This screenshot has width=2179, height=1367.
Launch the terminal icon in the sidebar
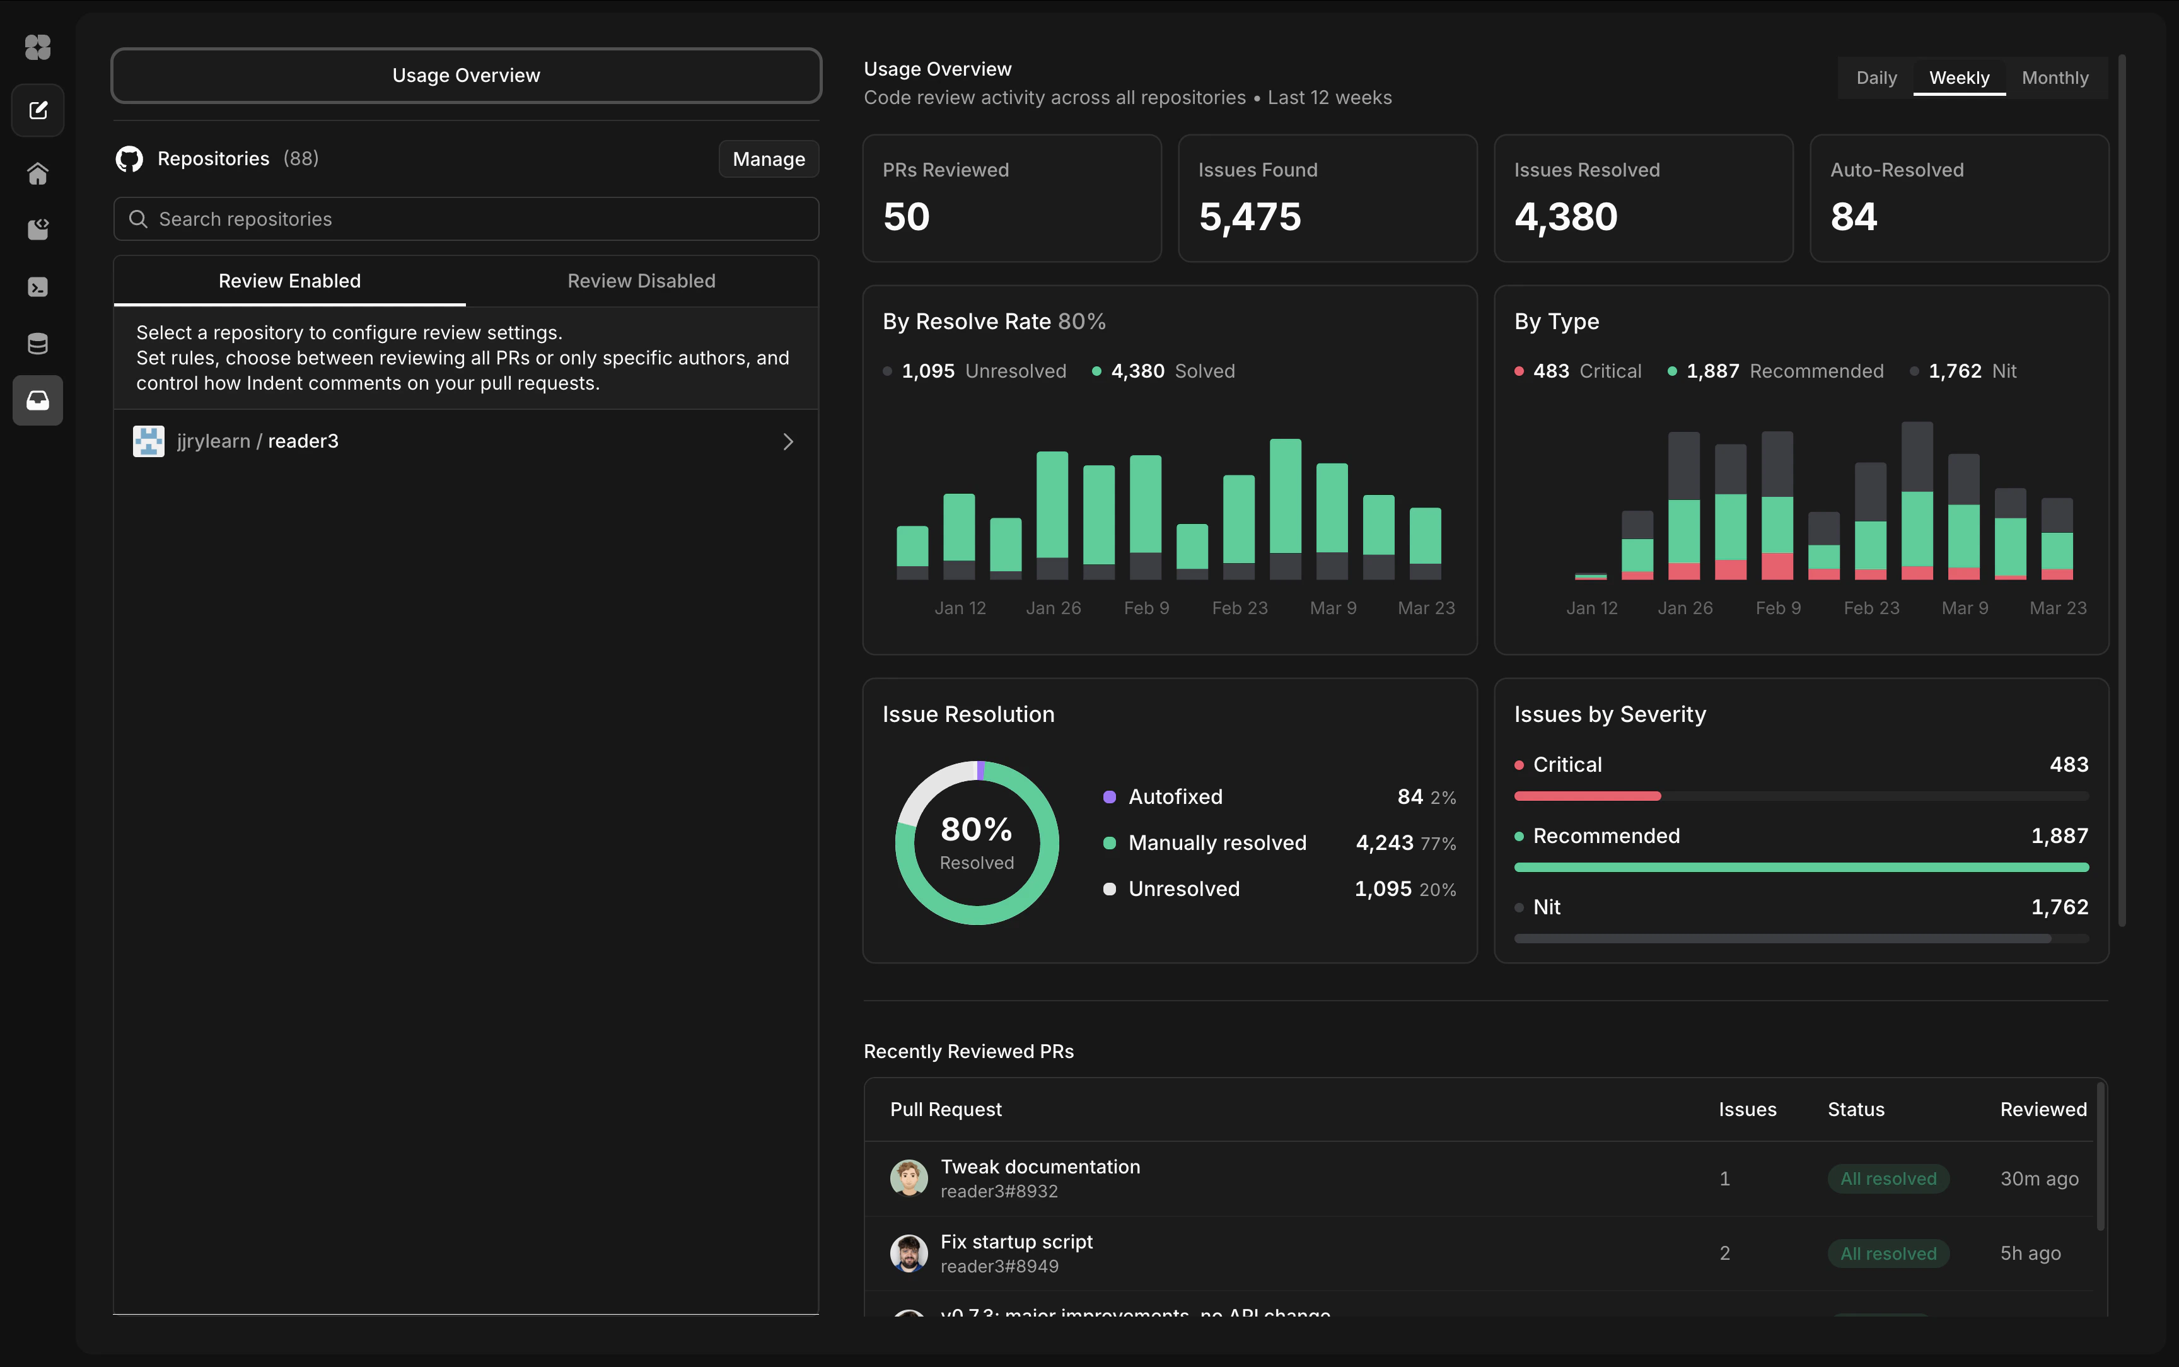pyautogui.click(x=37, y=286)
